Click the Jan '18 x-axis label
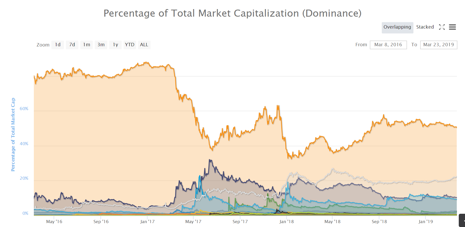 286,222
